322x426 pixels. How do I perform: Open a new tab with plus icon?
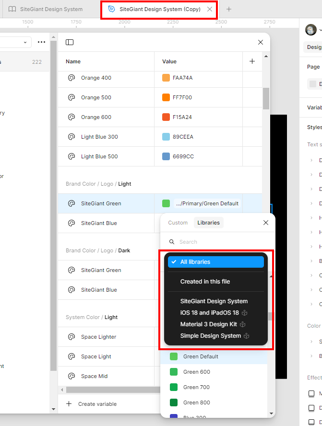tap(229, 9)
